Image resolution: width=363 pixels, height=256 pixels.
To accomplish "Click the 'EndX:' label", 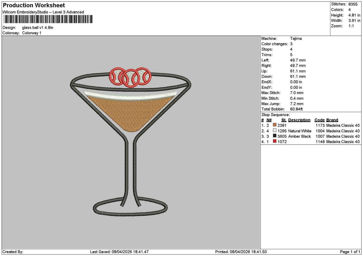I will click(x=267, y=82).
